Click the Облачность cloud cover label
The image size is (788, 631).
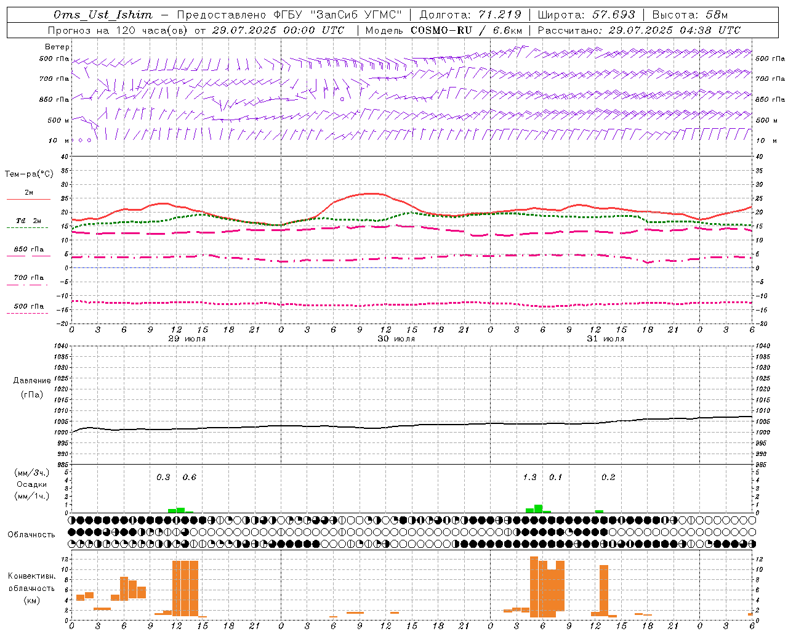point(31,535)
